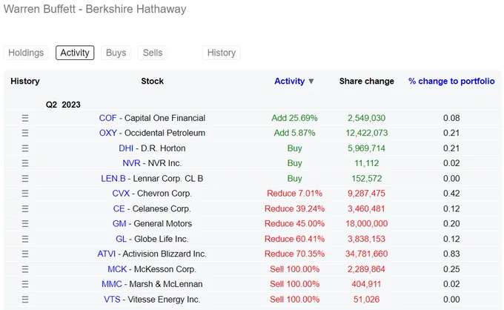504x310 pixels.
Task: Open history icon for General Motors row
Action: pyautogui.click(x=25, y=223)
